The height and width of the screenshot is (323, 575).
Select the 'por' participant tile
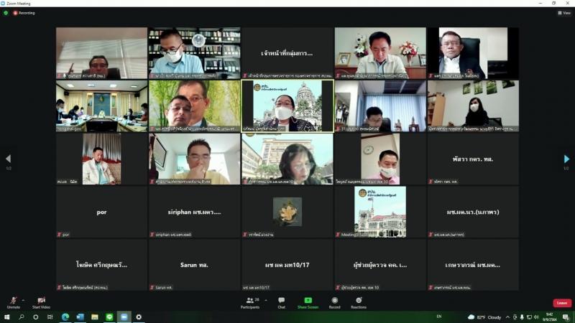[x=101, y=212]
